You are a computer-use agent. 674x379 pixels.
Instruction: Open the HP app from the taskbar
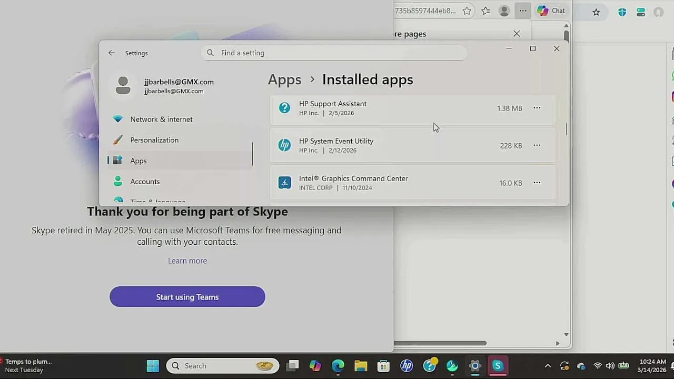407,366
